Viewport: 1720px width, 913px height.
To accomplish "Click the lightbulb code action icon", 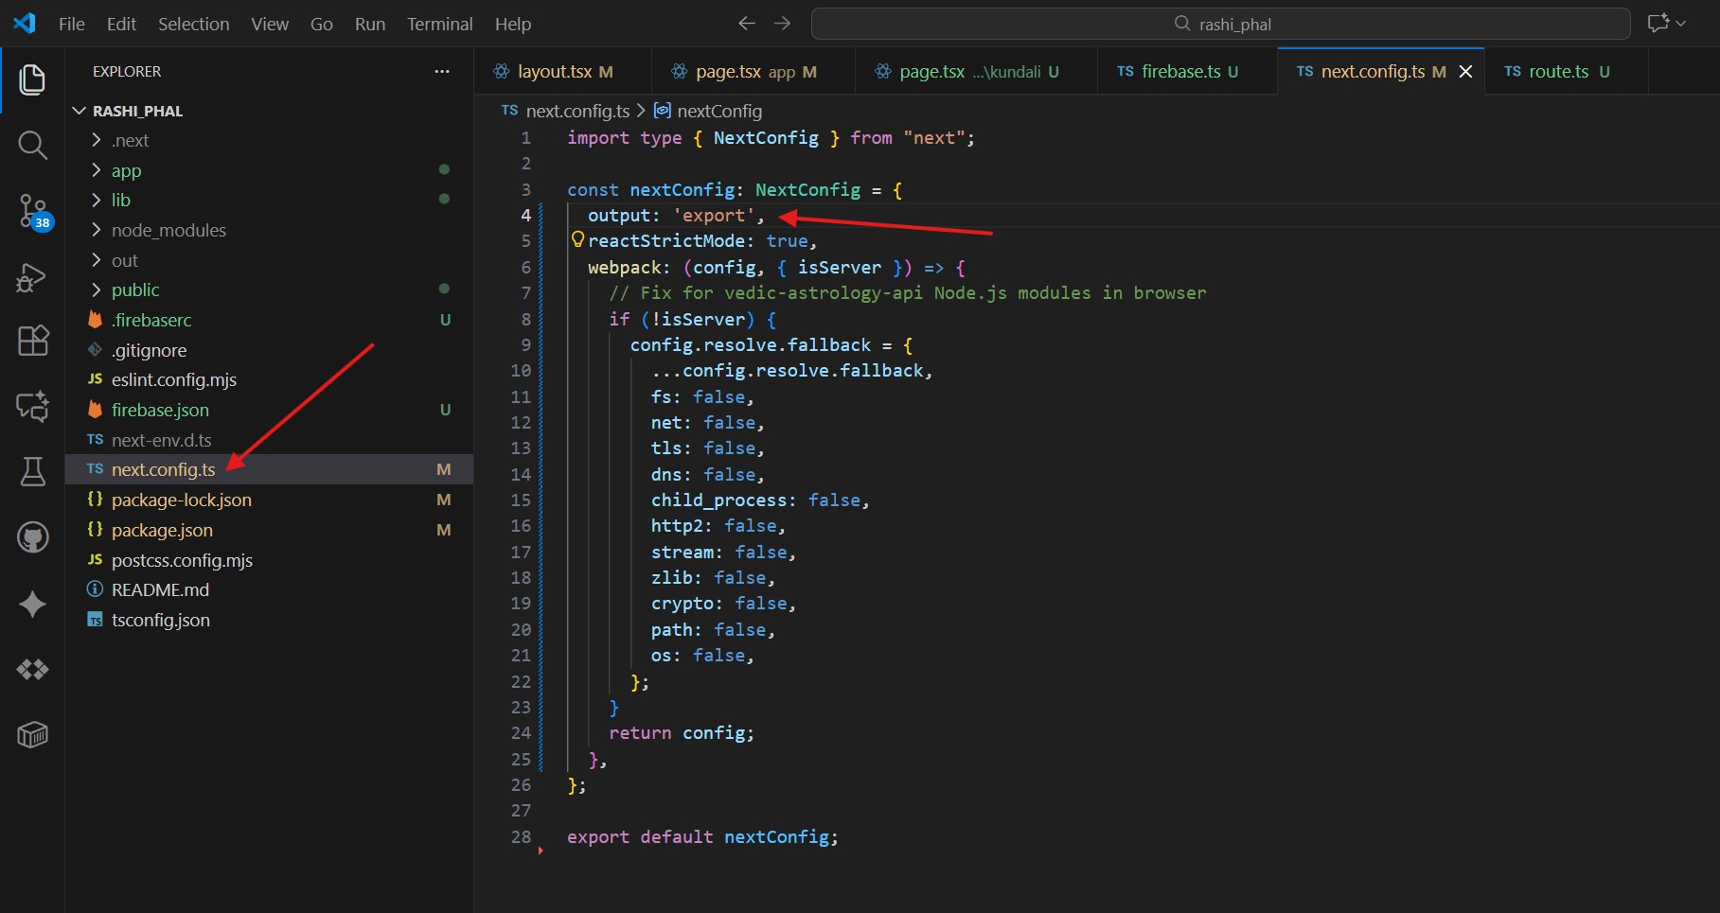I will (x=577, y=240).
